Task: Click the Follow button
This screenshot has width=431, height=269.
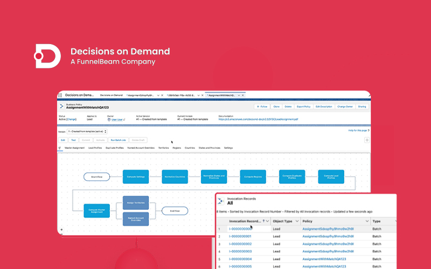Action: 262,107
